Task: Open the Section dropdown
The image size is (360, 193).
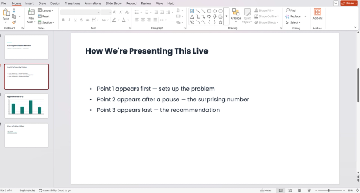Action: [x=46, y=22]
